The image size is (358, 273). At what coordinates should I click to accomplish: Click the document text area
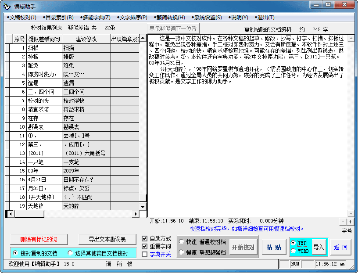tap(247, 126)
